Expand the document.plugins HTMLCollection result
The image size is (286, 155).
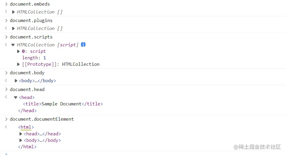point(13,28)
